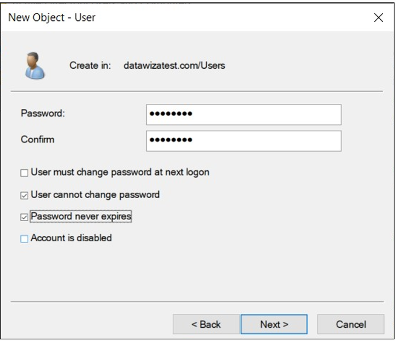Viewport: 396px width, 341px height.
Task: Go to previous step with Back button
Action: (206, 324)
